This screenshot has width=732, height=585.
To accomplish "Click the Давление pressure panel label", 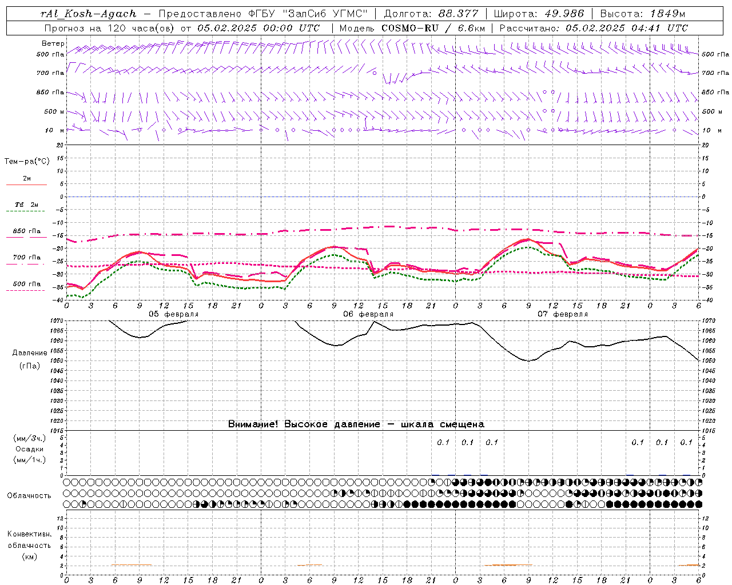I will pyautogui.click(x=30, y=353).
